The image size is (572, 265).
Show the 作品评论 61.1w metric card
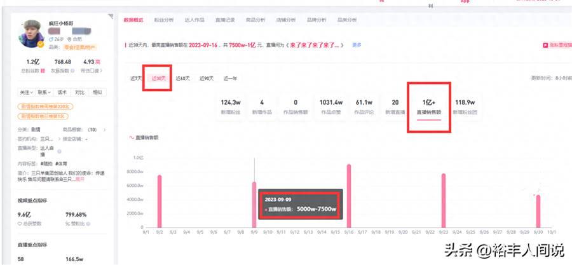coord(364,107)
